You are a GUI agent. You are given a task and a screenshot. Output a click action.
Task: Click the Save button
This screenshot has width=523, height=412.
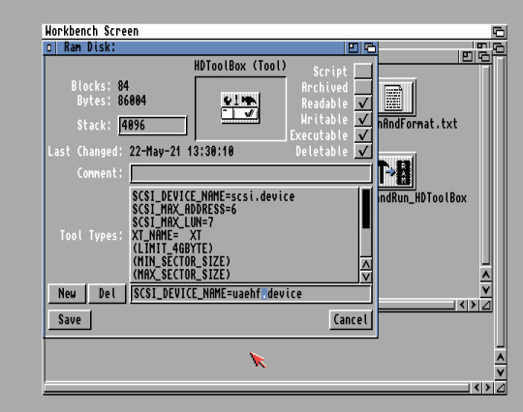70,320
